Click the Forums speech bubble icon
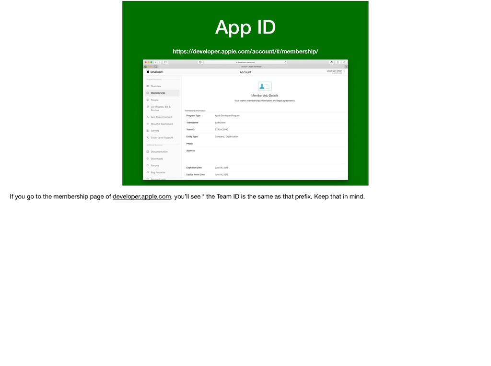 148,165
